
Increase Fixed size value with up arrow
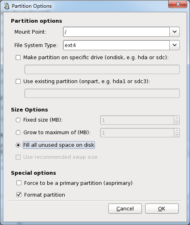177,118
